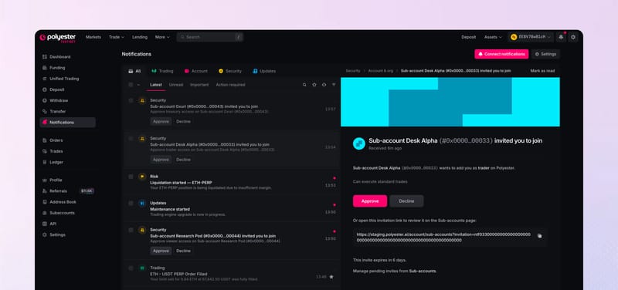The width and height of the screenshot is (618, 290).
Task: Click the star icon in list toolbar
Action: pyautogui.click(x=314, y=85)
